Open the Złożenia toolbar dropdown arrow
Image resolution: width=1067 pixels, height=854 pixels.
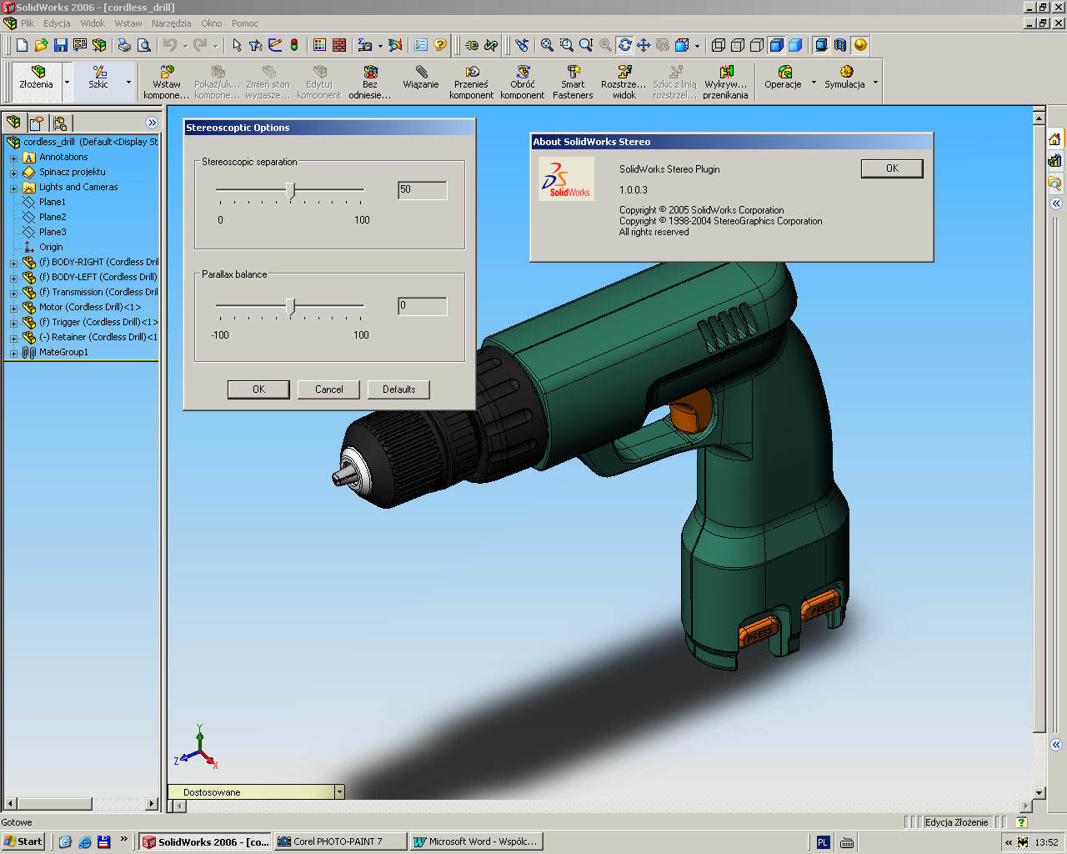(67, 82)
